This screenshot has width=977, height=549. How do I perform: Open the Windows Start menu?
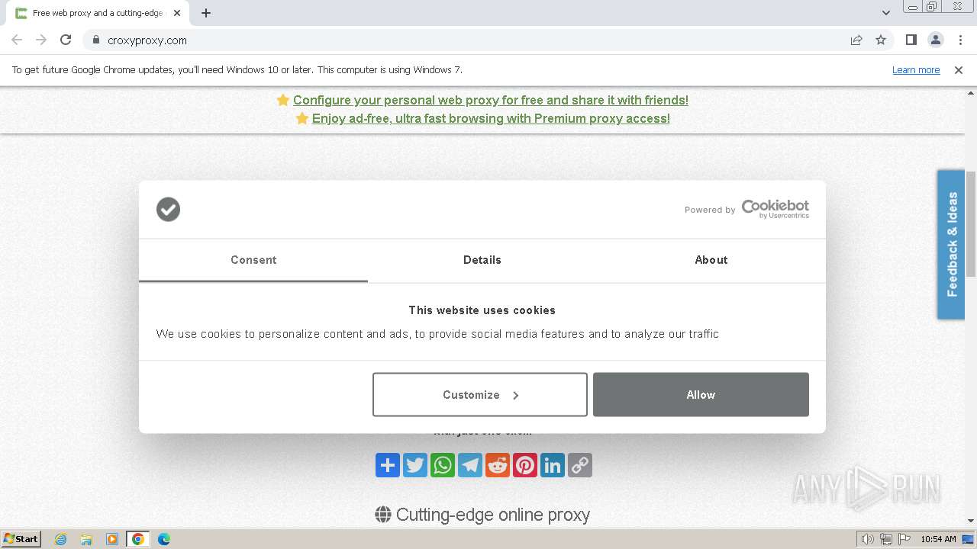[x=21, y=538]
